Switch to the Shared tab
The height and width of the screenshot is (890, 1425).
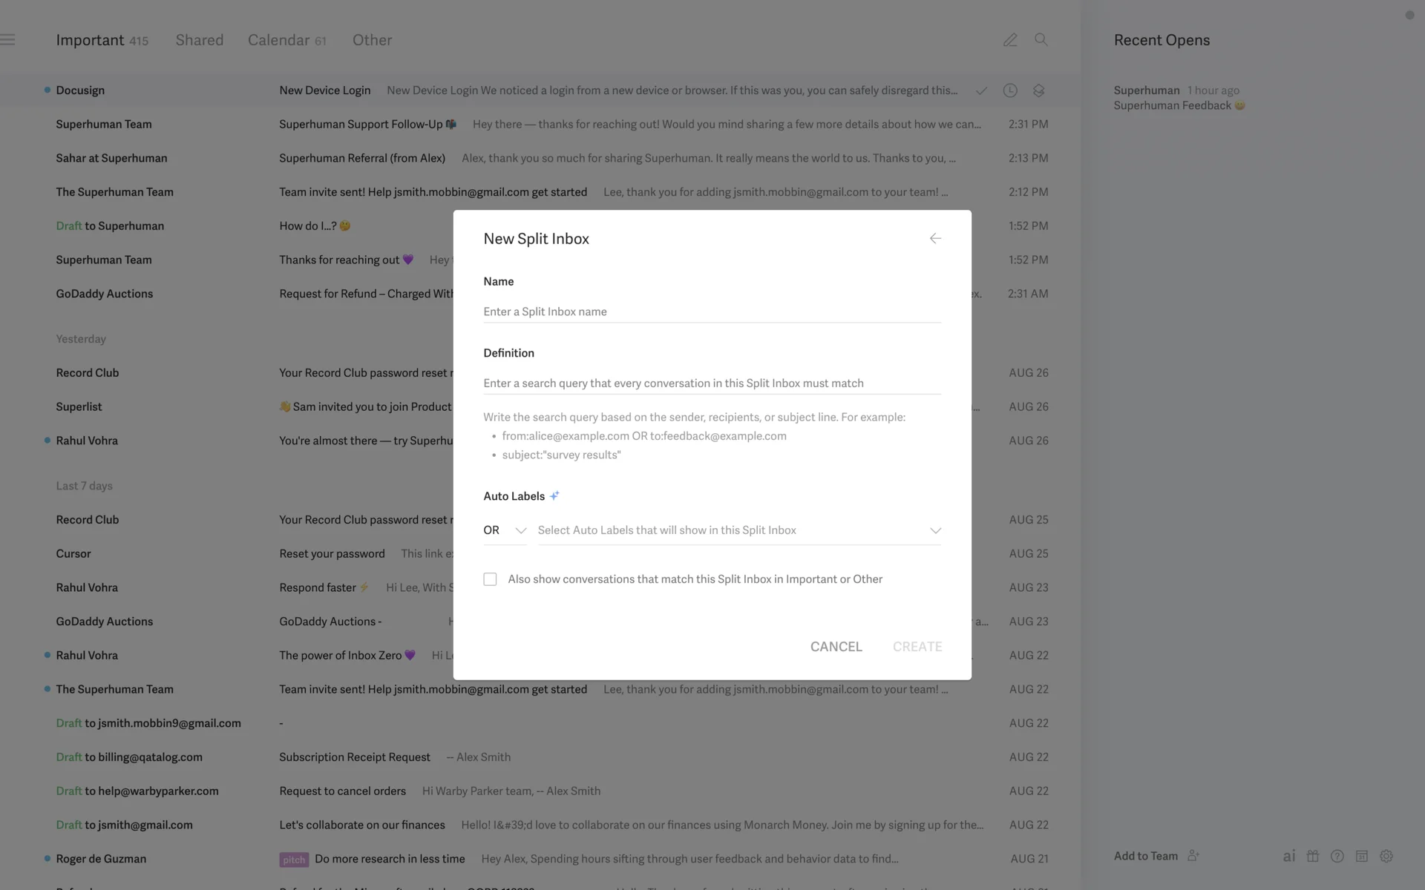(199, 40)
